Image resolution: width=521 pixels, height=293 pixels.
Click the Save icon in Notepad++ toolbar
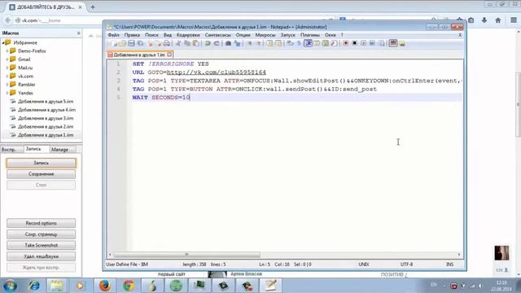coord(131,43)
